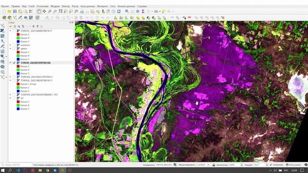Click the Add WMS Layer globe icon
The image size is (308, 173).
(2, 62)
